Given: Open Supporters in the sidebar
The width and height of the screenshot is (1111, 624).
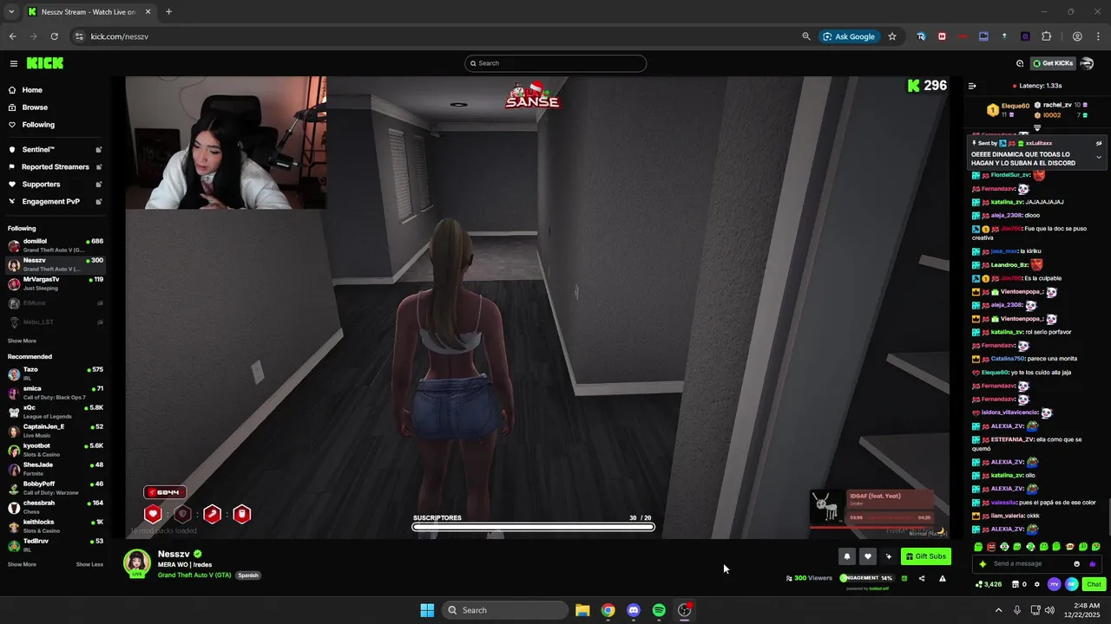Looking at the screenshot, I should [54, 184].
